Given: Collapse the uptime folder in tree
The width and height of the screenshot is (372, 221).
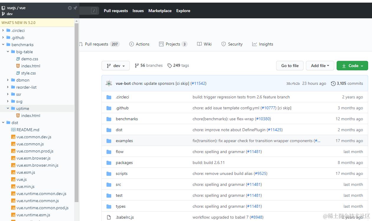Looking at the screenshot, I should tap(8, 108).
